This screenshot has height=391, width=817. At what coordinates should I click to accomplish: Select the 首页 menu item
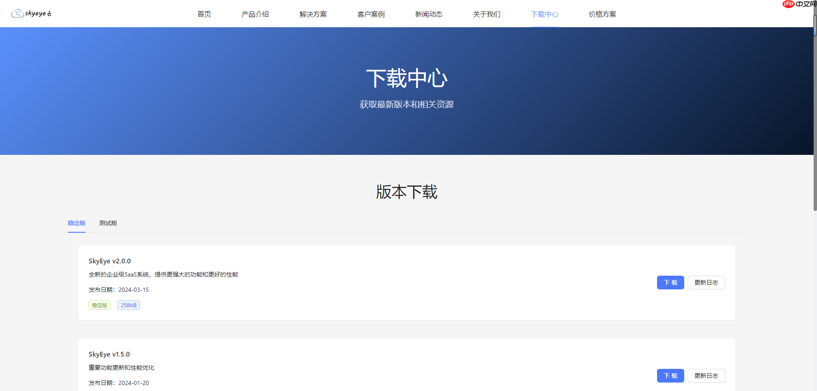click(204, 14)
